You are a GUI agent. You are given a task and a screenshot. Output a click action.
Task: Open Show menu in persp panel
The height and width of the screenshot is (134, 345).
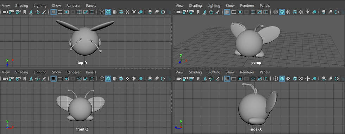tap(230, 6)
